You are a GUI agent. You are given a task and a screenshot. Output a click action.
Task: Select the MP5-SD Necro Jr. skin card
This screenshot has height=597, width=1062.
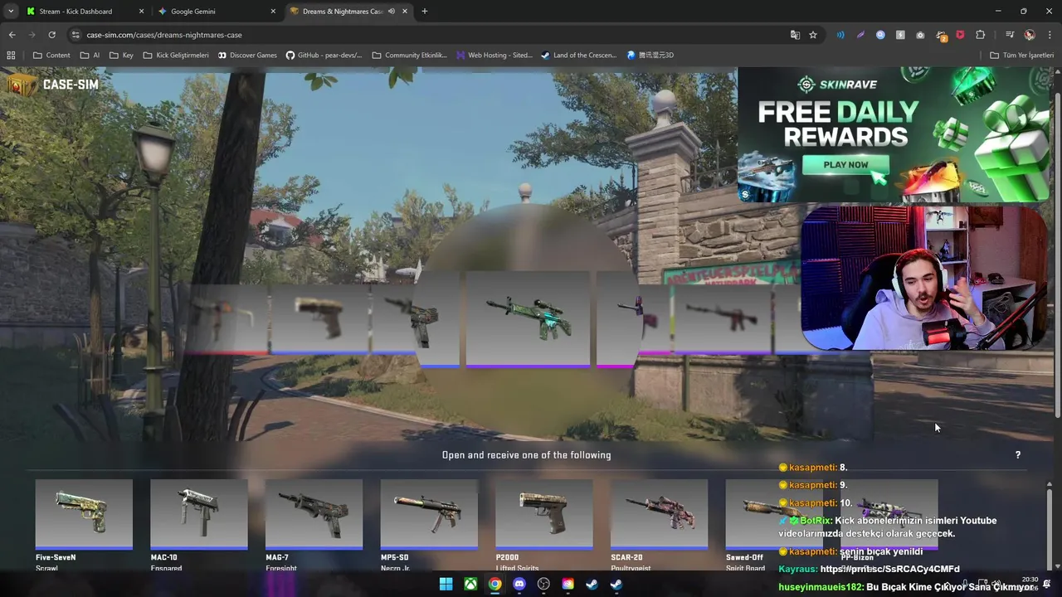429,525
